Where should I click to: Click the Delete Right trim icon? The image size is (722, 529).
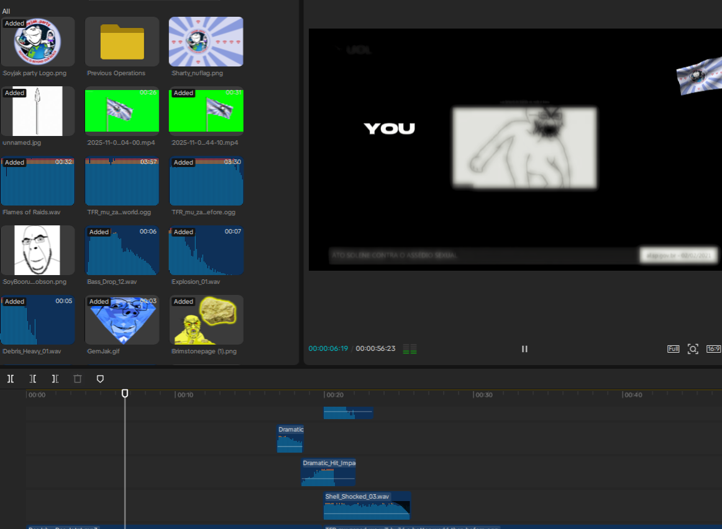[55, 379]
